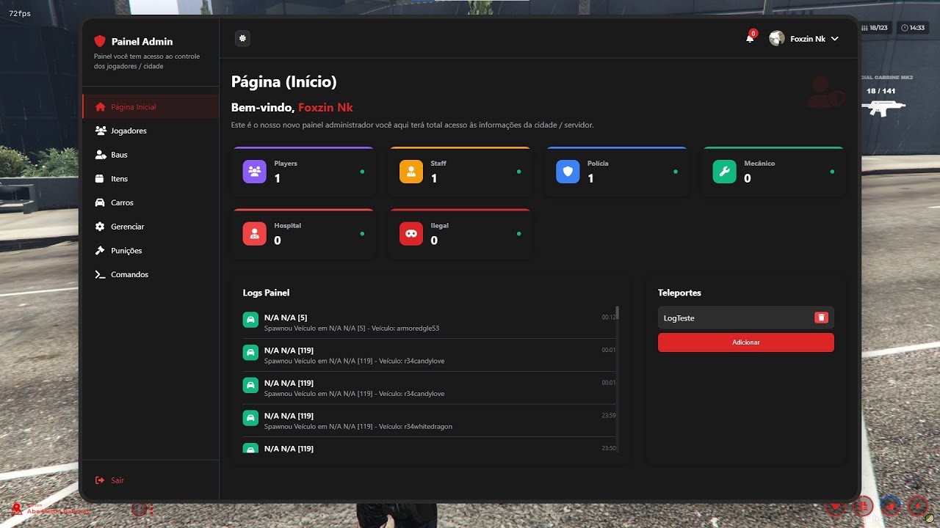
Task: Click the Teleportes heading
Action: tap(679, 293)
